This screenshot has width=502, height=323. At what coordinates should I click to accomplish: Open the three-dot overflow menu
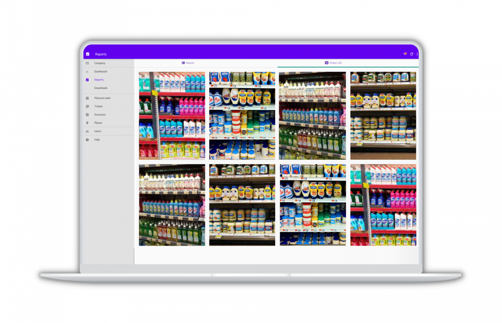click(417, 54)
